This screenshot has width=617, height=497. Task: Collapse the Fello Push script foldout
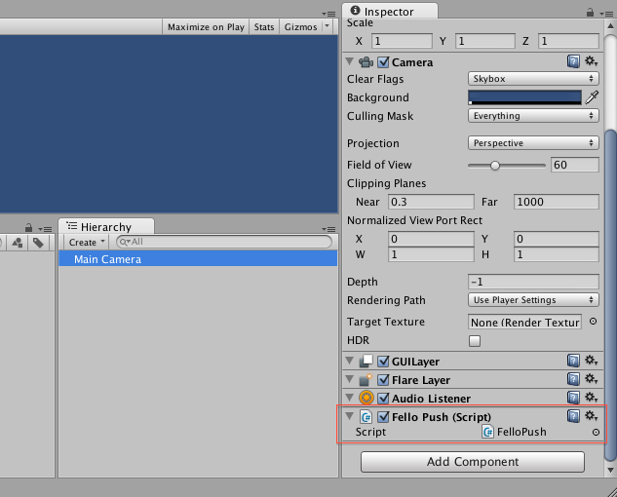(x=349, y=416)
